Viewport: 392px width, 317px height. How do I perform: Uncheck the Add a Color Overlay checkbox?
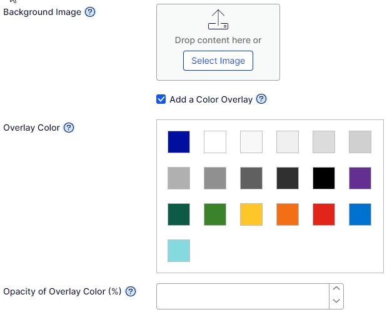coord(161,99)
